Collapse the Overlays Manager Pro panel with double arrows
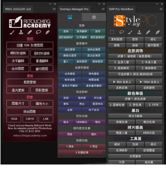The width and height of the screenshot is (166, 171). (99, 4)
